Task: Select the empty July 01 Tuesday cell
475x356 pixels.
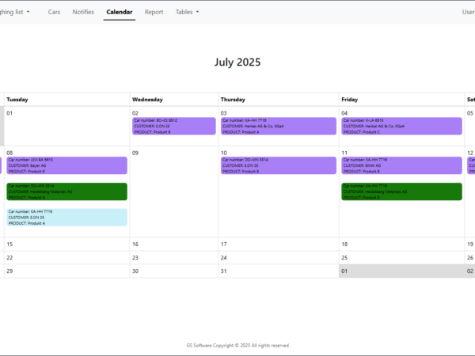Action: tap(67, 127)
